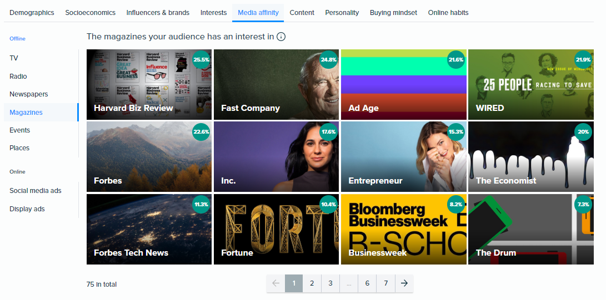Open the Demographics tab
This screenshot has width=606, height=300.
[x=32, y=13]
